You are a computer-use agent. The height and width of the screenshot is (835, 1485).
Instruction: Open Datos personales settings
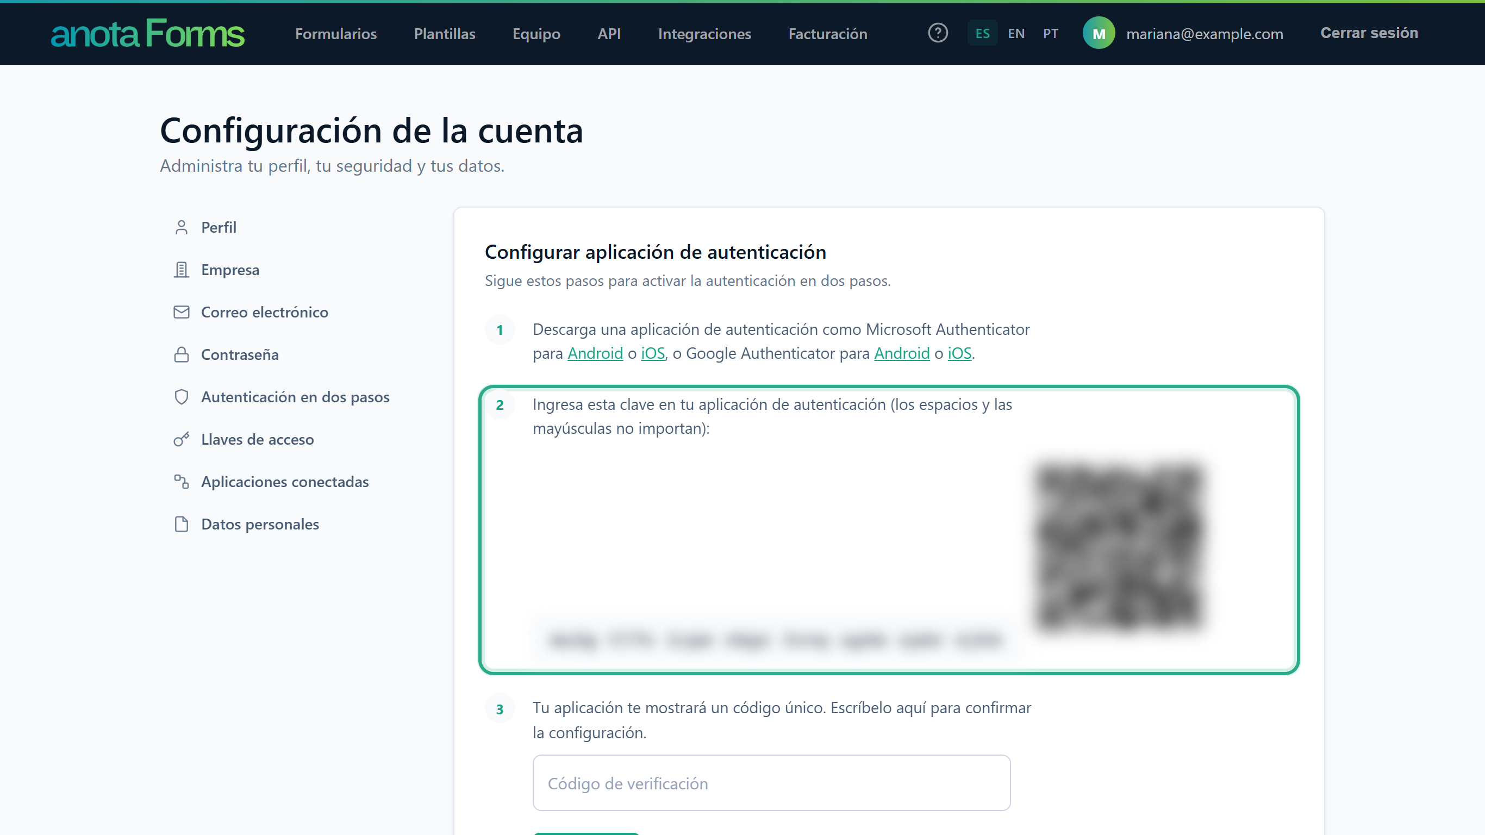(260, 524)
